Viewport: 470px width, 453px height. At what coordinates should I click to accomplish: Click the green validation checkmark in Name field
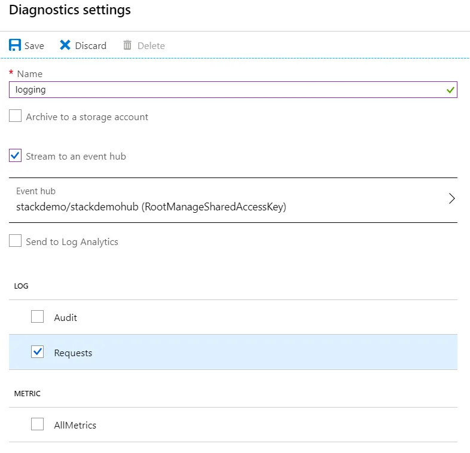tap(450, 90)
